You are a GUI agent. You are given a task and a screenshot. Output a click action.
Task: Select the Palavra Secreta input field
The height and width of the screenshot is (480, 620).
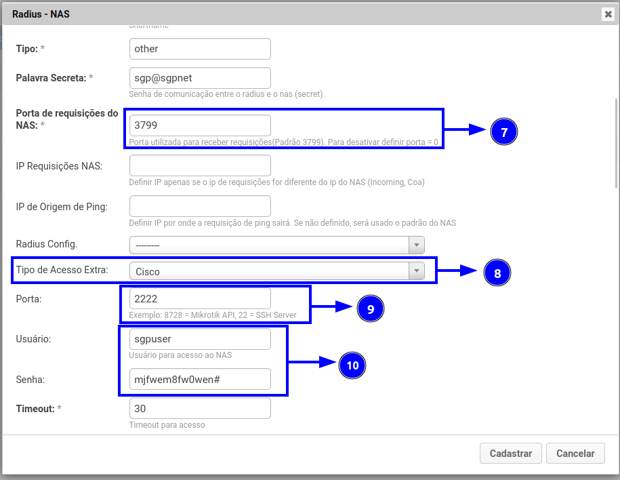200,78
